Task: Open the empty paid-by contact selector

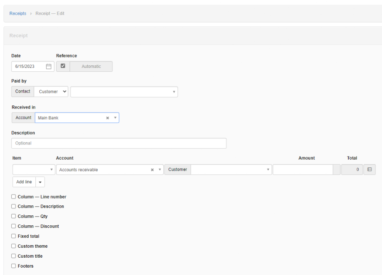Action: pos(124,92)
